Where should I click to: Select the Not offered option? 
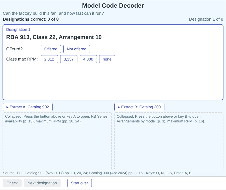[77, 49]
